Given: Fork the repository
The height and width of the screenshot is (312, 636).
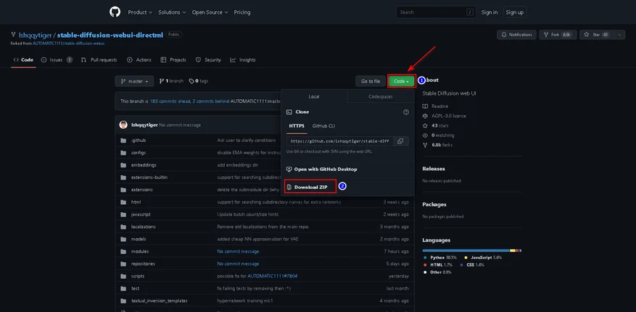Looking at the screenshot, I should [x=558, y=35].
